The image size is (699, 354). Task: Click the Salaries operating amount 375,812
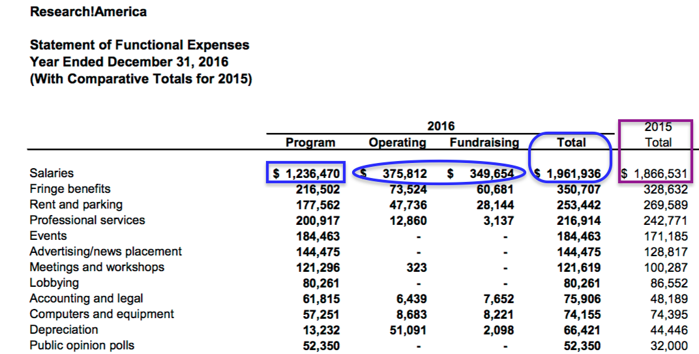coord(404,173)
